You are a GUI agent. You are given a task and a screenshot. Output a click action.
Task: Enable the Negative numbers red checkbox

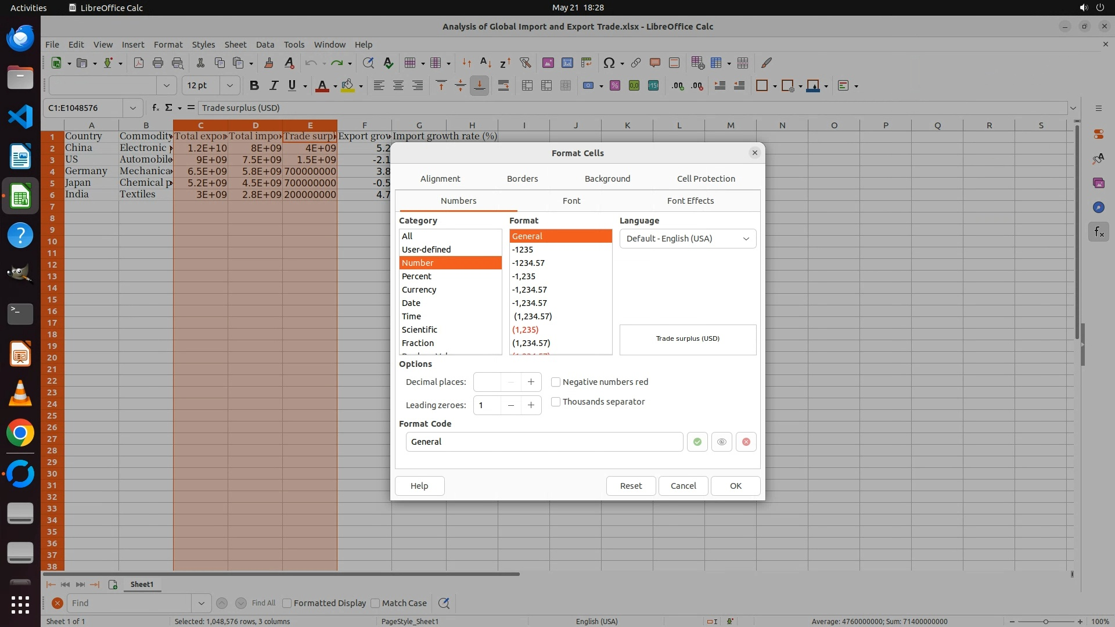556,382
